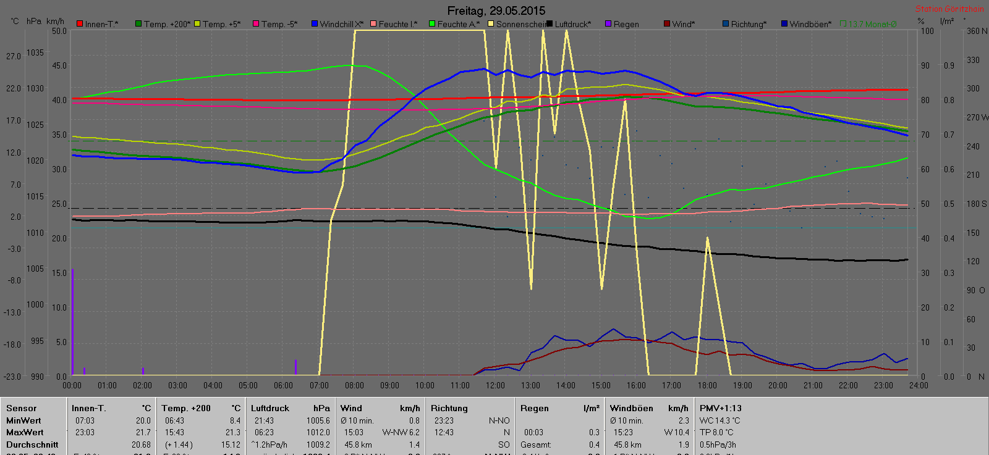This screenshot has width=989, height=455.
Task: Click the Windchill X* legend label
Action: click(x=342, y=24)
